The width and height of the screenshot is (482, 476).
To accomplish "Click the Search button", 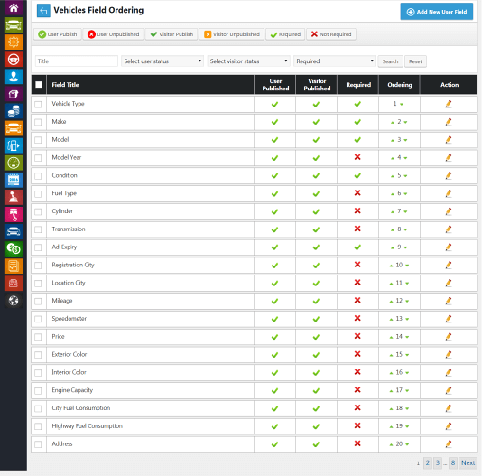I will point(390,61).
